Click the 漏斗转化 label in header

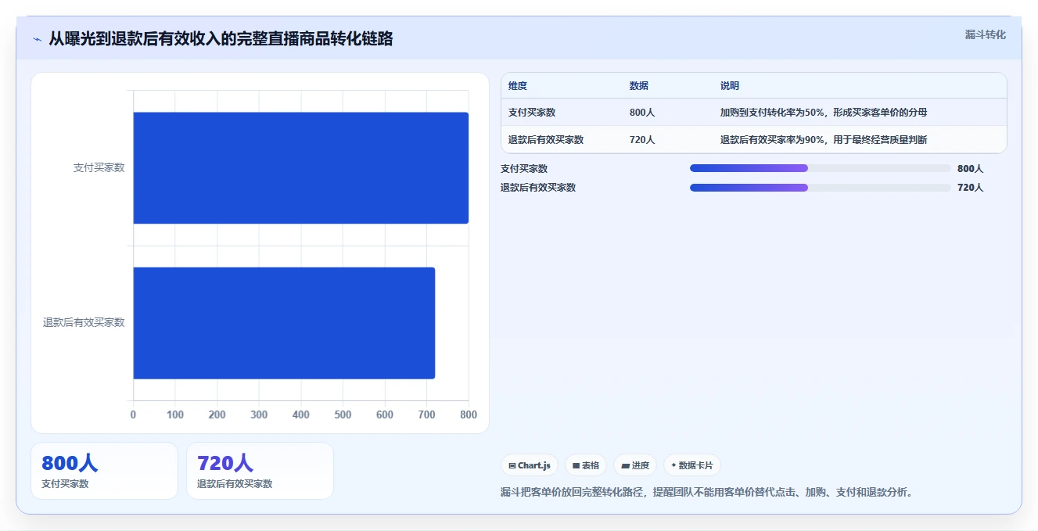pos(985,34)
